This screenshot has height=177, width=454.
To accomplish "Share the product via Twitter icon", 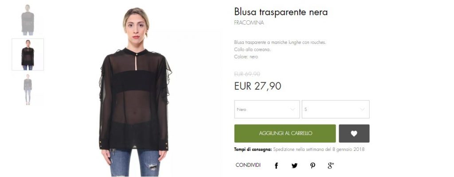I will pos(294,166).
